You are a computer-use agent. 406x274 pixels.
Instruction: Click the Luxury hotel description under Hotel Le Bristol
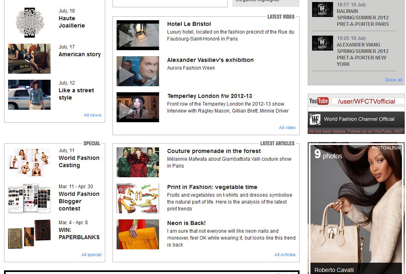[230, 36]
